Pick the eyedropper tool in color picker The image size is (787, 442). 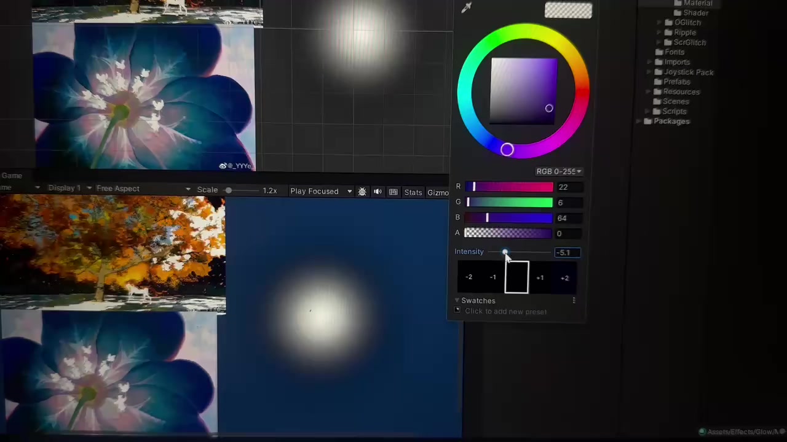tap(466, 7)
